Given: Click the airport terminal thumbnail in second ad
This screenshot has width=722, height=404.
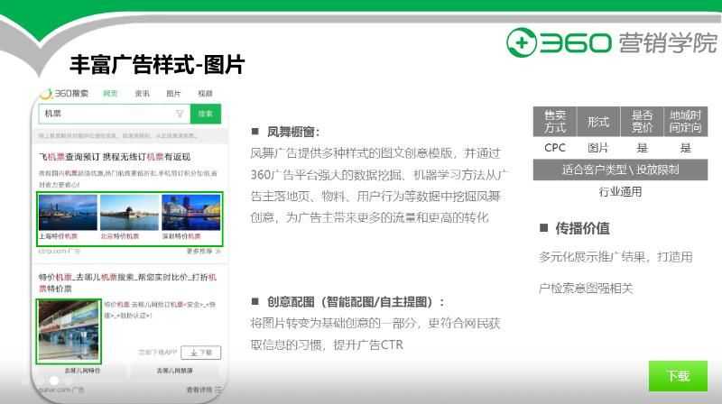Looking at the screenshot, I should [x=69, y=331].
